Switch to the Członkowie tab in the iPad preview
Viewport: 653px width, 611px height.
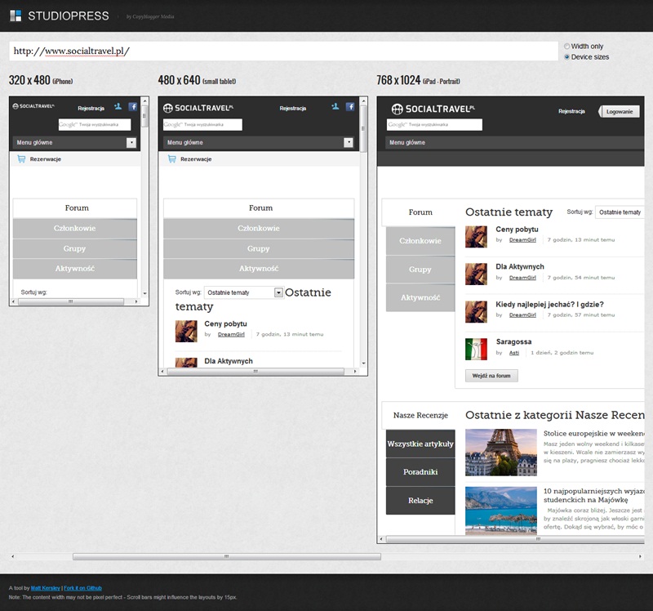pyautogui.click(x=420, y=241)
